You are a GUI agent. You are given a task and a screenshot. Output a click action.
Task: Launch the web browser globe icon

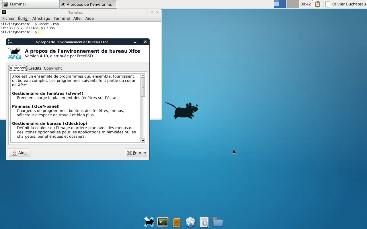tap(190, 222)
